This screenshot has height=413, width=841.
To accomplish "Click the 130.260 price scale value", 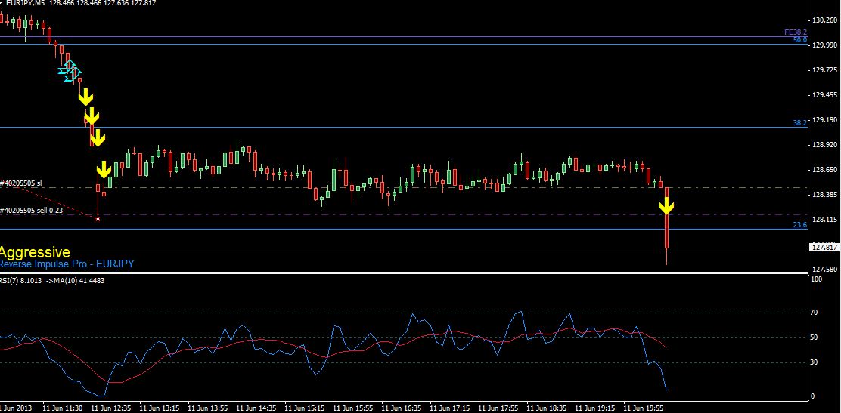I will tap(825, 20).
